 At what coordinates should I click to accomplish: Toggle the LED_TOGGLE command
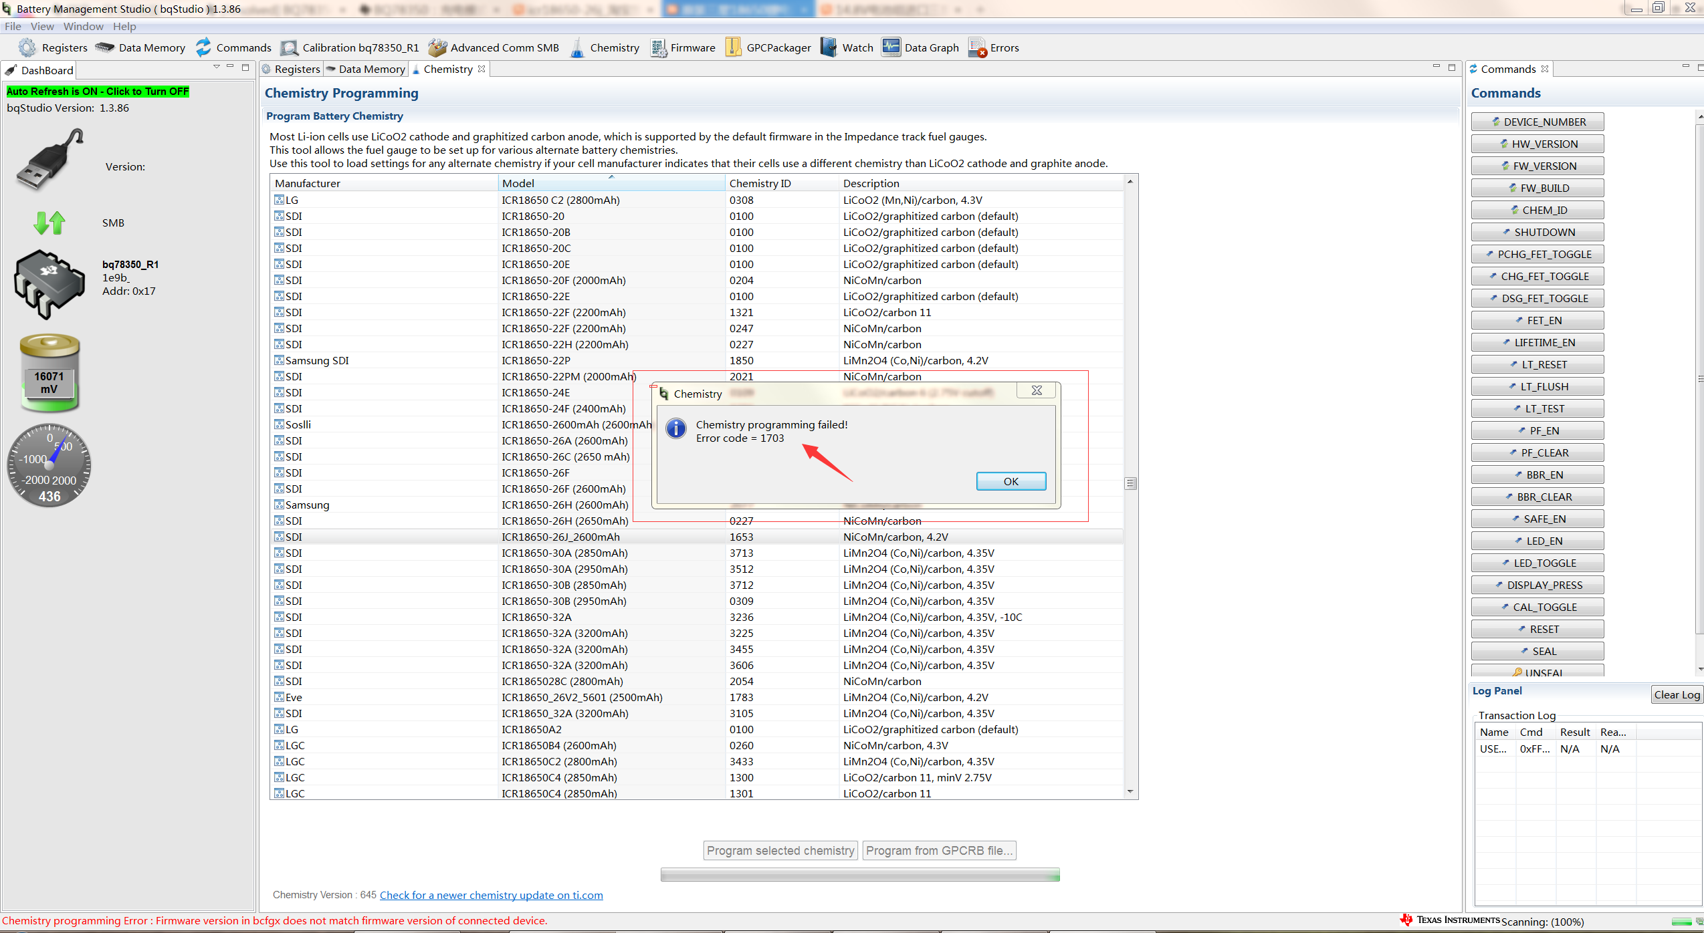tap(1537, 563)
